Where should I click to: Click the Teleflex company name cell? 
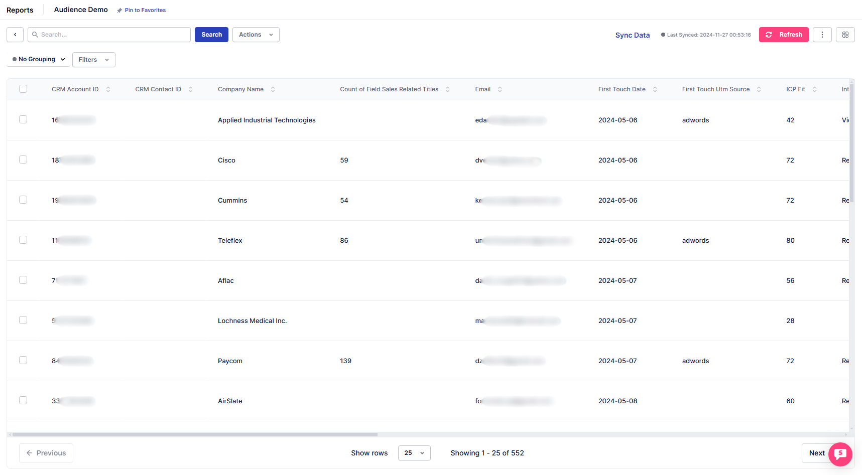[230, 241]
